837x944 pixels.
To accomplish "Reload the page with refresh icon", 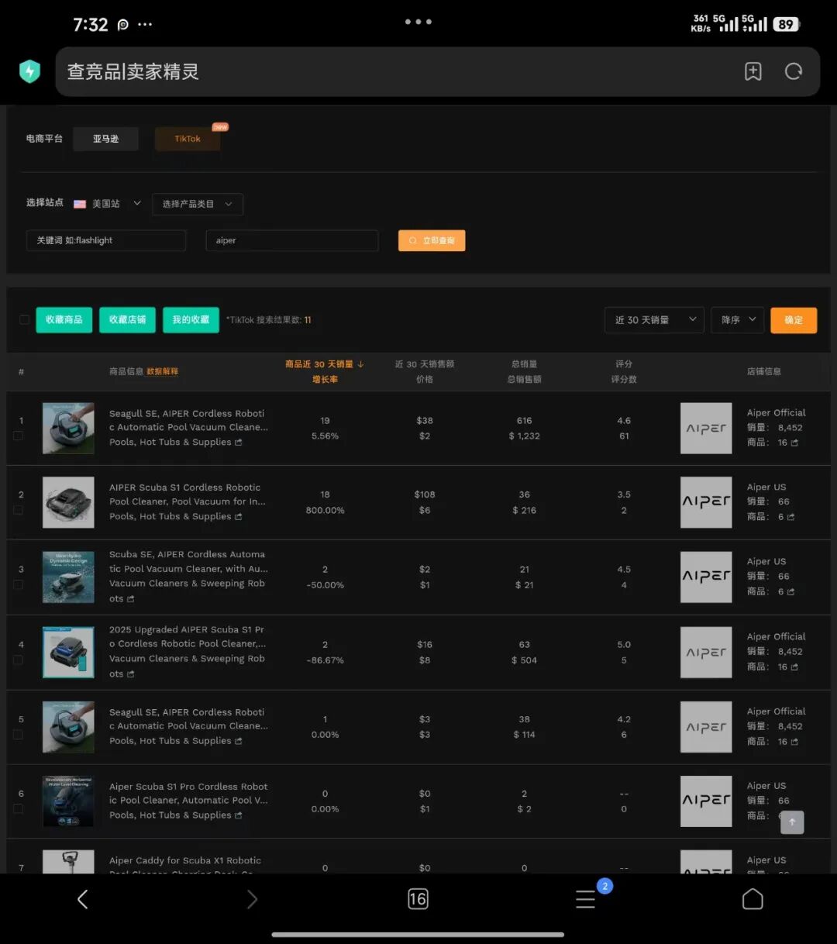I will tap(793, 71).
